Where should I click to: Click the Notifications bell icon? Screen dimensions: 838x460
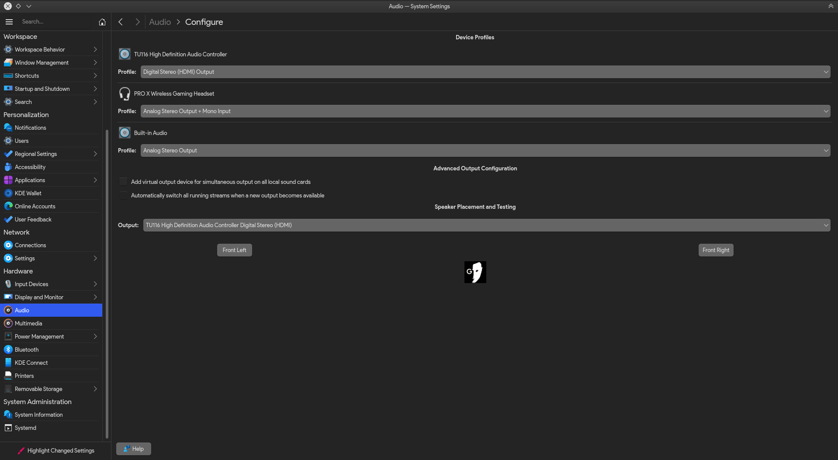pos(8,128)
